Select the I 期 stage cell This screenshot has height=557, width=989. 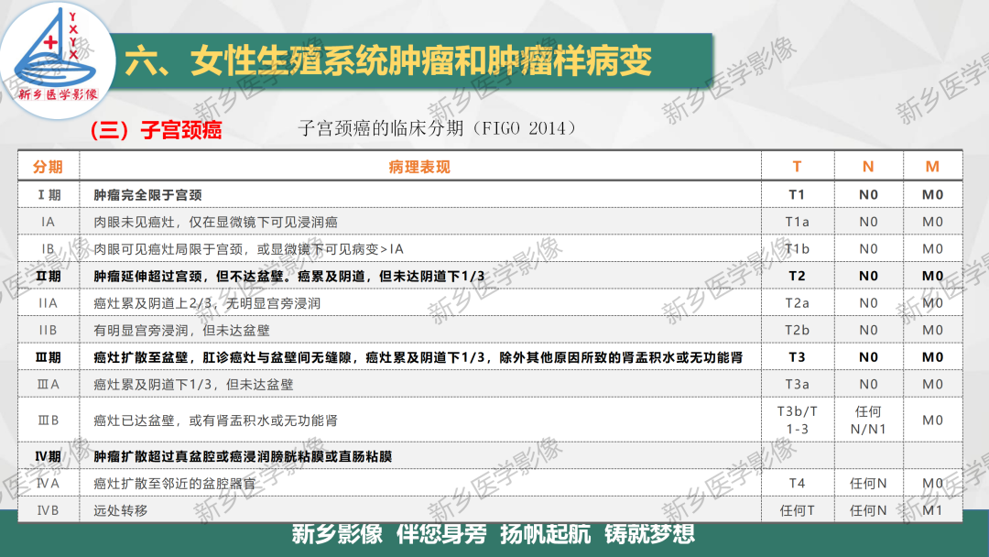click(48, 195)
